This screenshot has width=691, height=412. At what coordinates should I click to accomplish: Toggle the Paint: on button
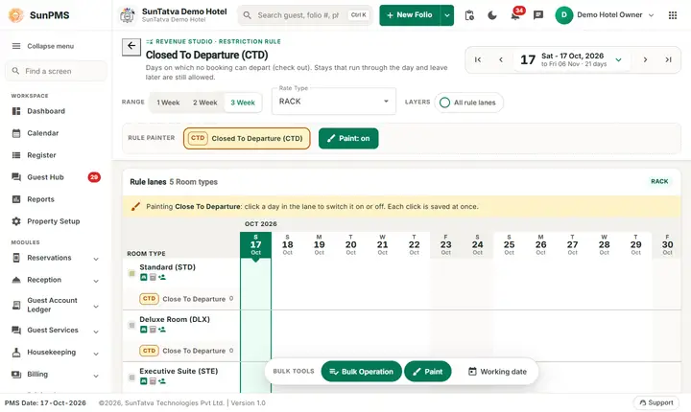click(348, 139)
